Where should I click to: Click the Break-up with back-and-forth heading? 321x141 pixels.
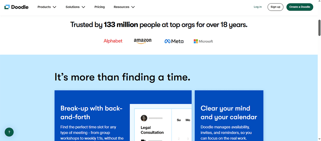[91, 112]
